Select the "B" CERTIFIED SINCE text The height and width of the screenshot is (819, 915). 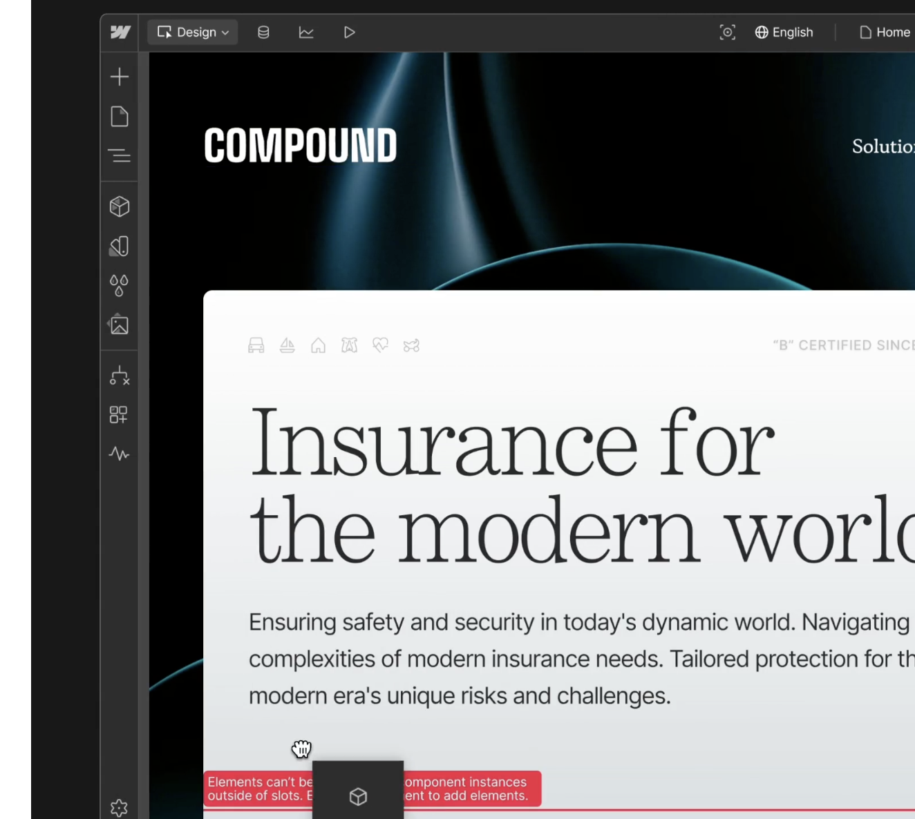(x=844, y=345)
